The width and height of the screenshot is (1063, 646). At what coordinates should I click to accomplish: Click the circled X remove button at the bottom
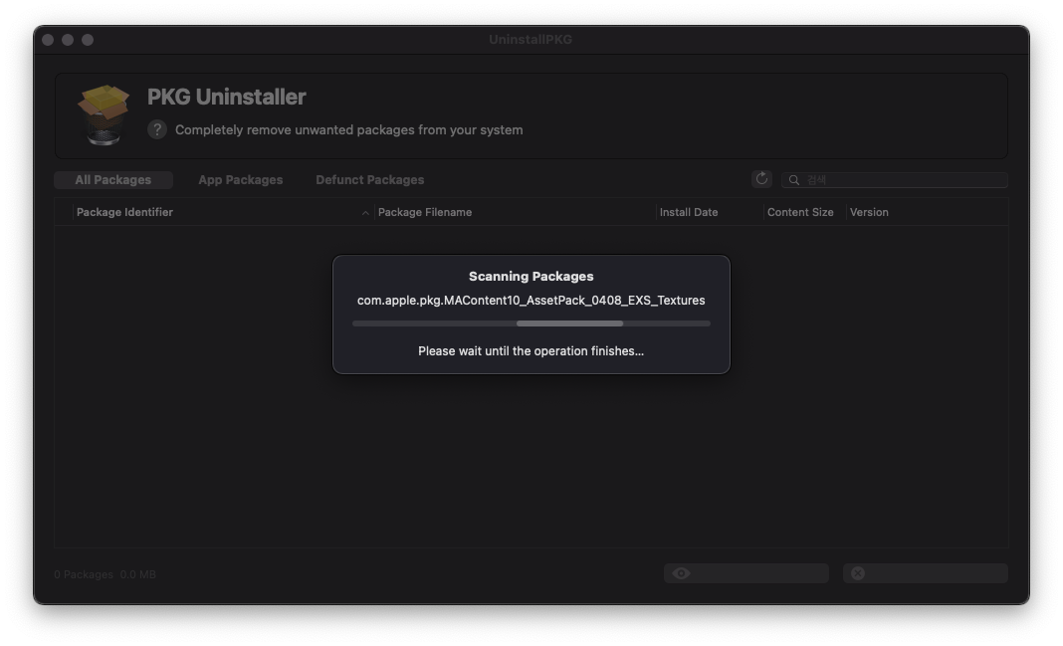926,573
